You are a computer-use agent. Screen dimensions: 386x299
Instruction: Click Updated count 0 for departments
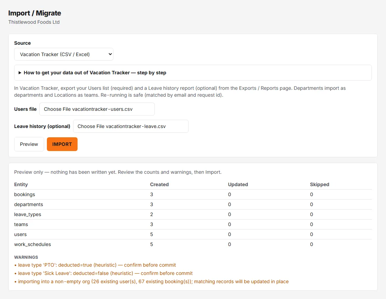(230, 204)
